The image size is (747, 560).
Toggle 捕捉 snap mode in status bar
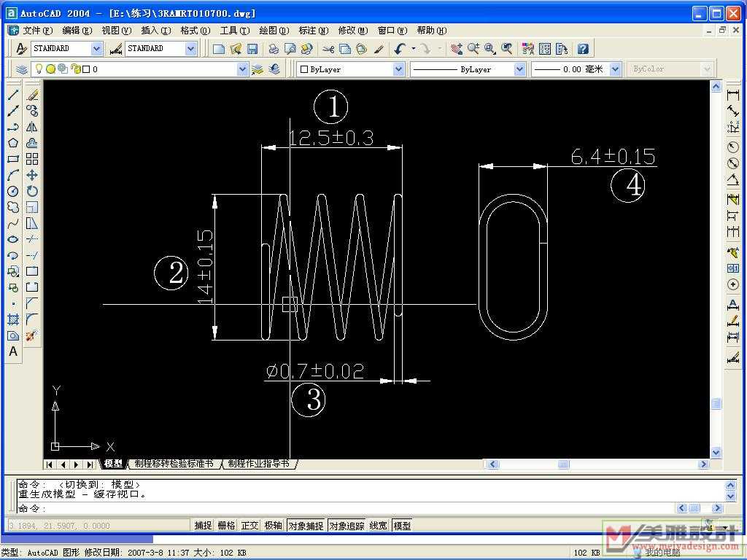(x=204, y=526)
